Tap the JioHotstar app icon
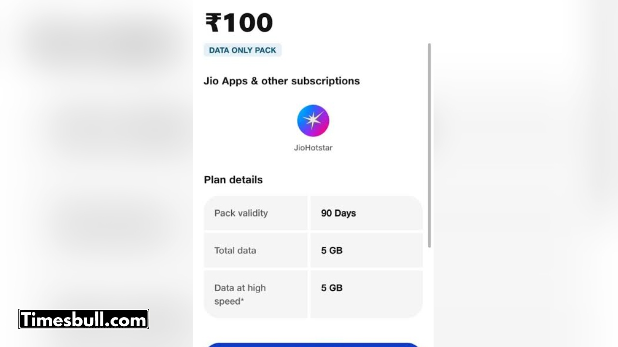618x347 pixels. click(313, 120)
